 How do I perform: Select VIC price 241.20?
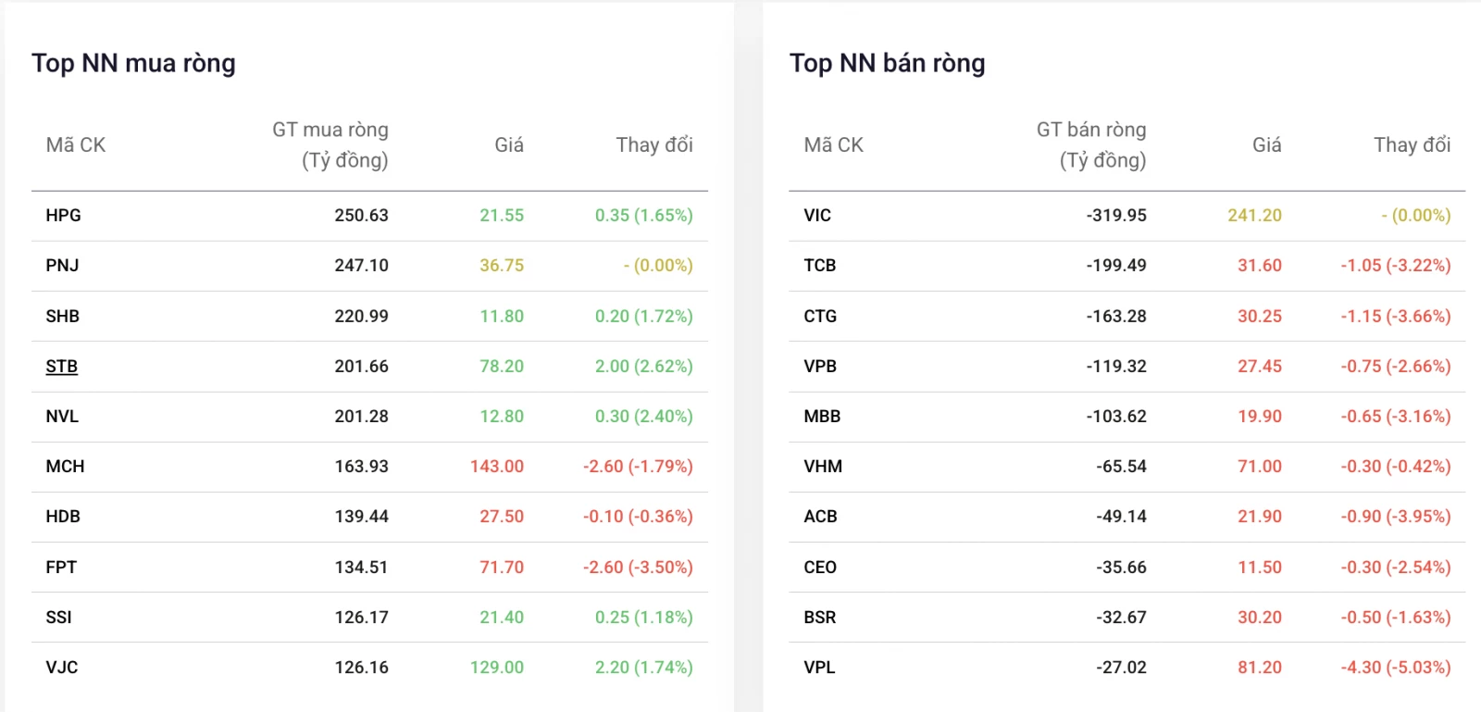[x=1255, y=216]
